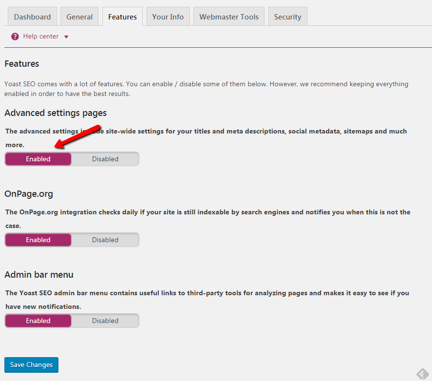This screenshot has height=381, width=432.
Task: Open the Webmaster Tools tab
Action: coord(228,16)
